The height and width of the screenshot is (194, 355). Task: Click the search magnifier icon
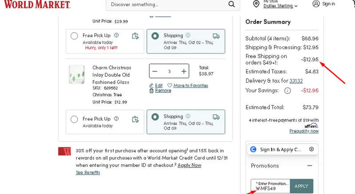point(231,4)
